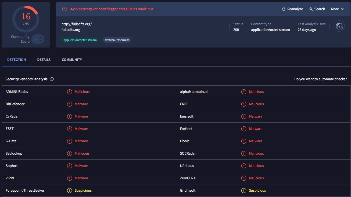Click the red alert icon for Lionic
This screenshot has height=197, width=351.
[x=244, y=141]
